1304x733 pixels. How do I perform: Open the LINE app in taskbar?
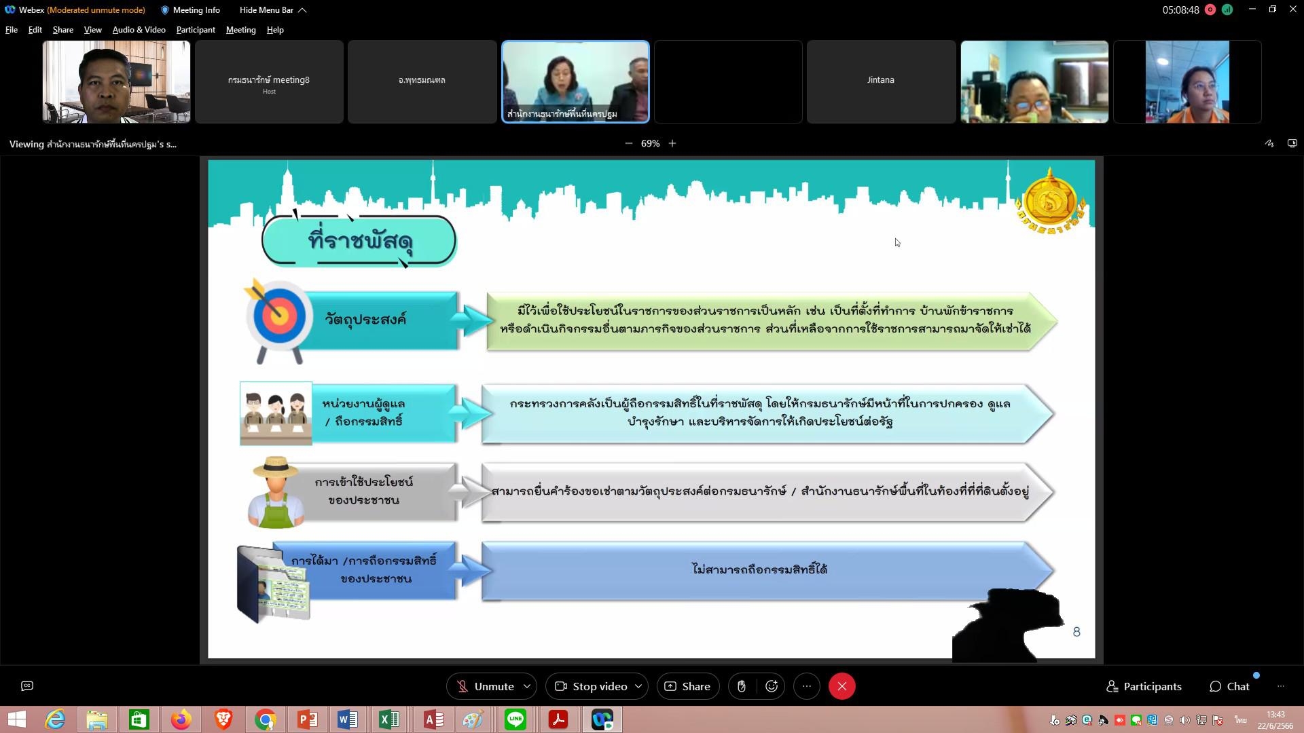515,719
